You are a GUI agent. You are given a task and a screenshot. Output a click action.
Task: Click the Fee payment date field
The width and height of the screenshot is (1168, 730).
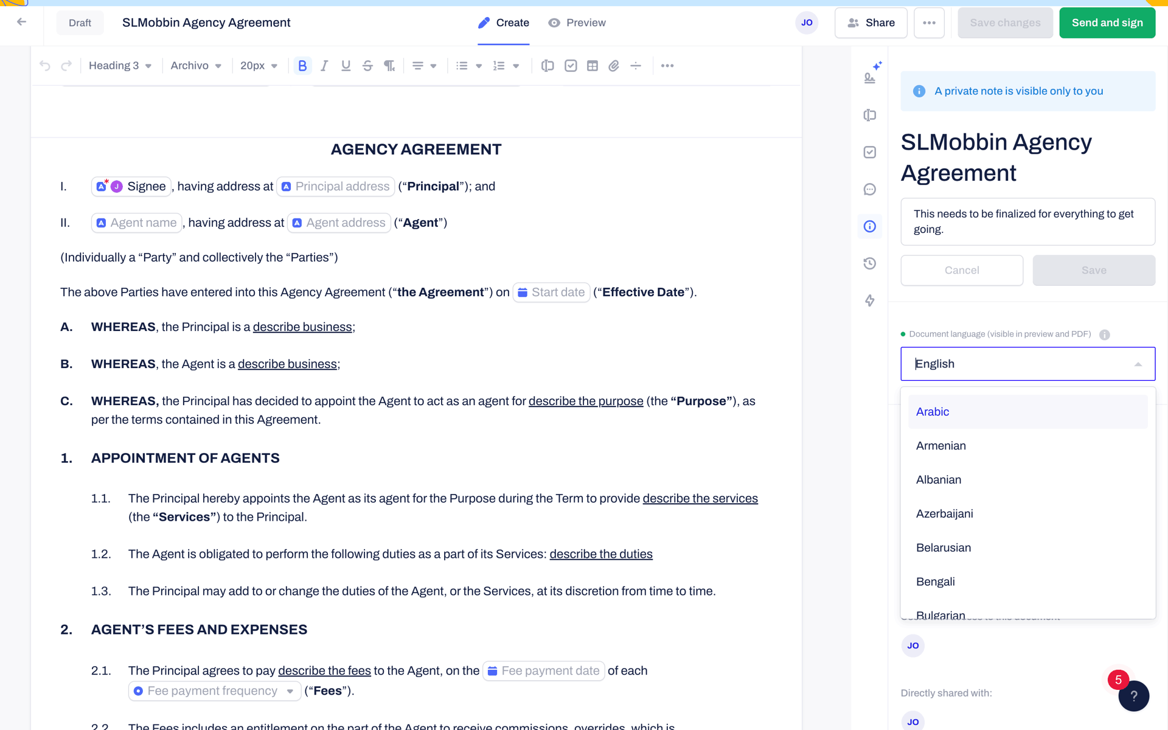(543, 671)
